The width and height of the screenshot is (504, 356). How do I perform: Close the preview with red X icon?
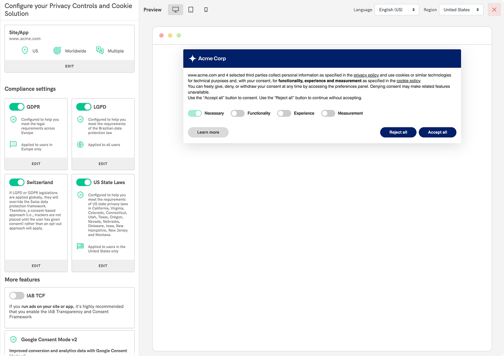click(494, 10)
